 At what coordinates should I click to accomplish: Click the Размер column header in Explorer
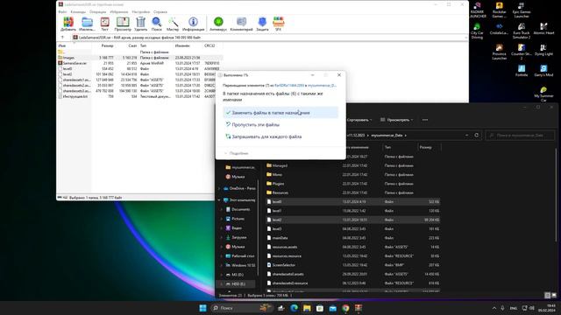(x=429, y=147)
